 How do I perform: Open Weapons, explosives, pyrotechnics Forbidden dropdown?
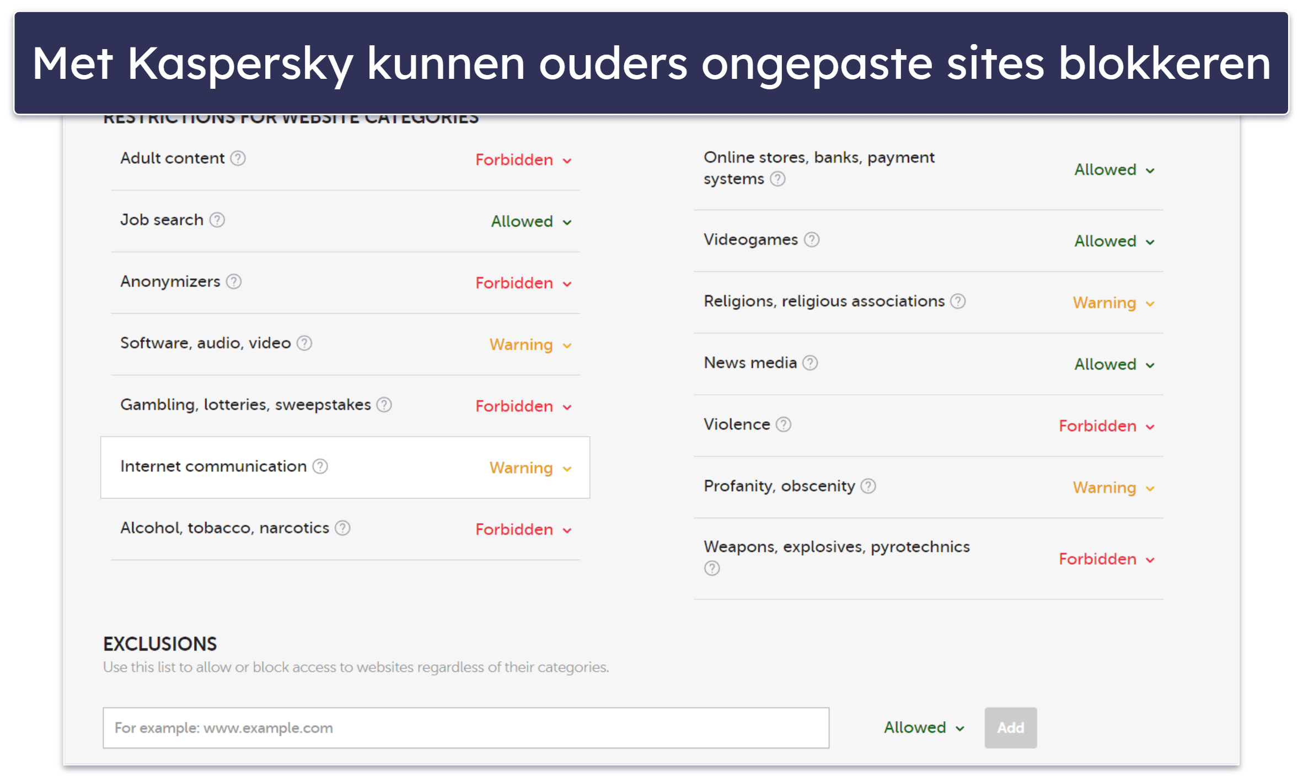[1107, 560]
